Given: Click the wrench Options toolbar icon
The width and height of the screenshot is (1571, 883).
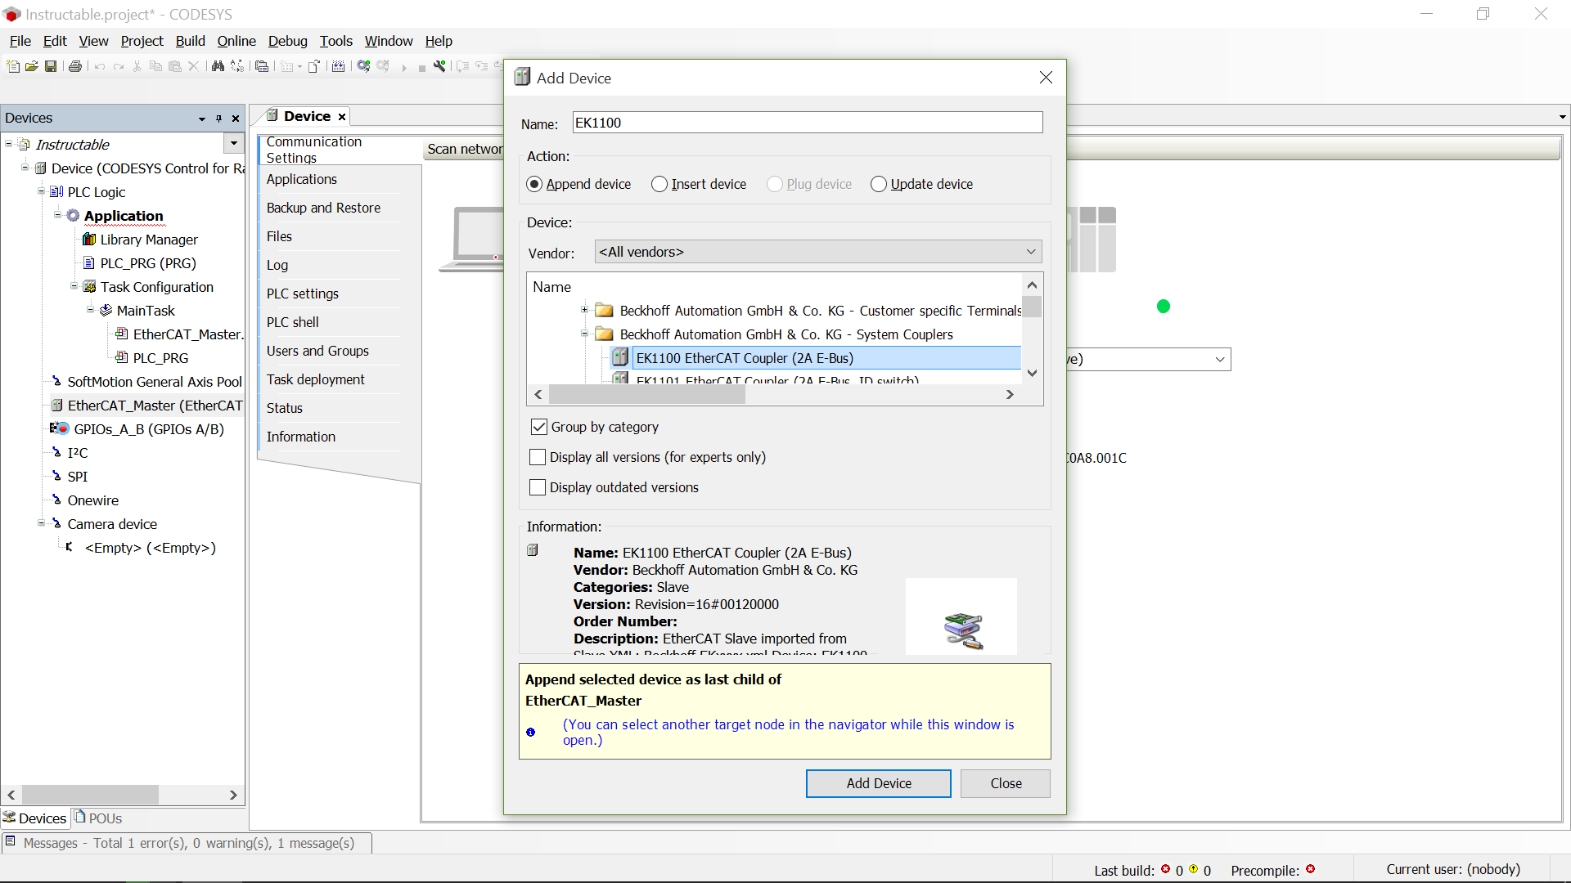Looking at the screenshot, I should coord(439,67).
